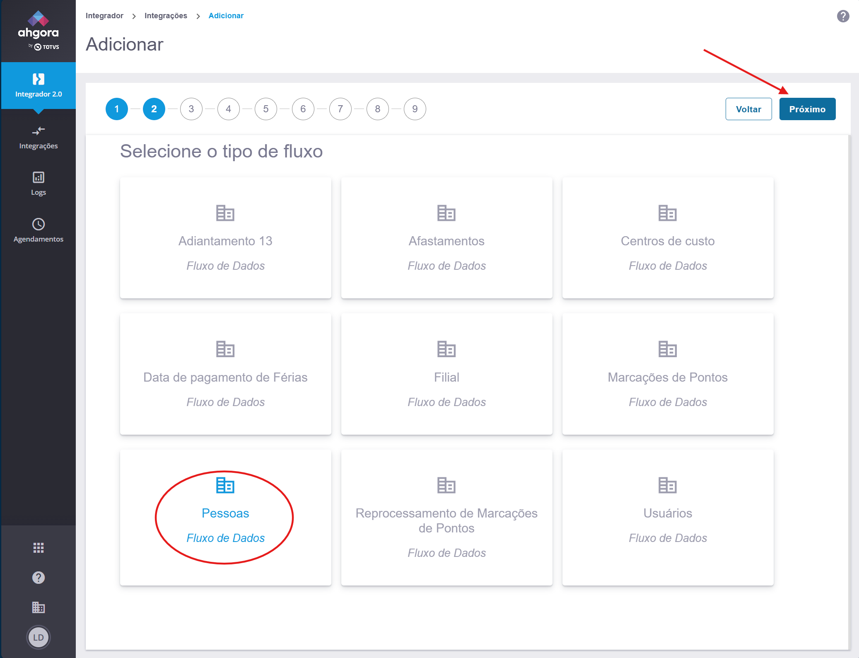Image resolution: width=859 pixels, height=658 pixels.
Task: Click the help icon at top right
Action: pyautogui.click(x=843, y=16)
